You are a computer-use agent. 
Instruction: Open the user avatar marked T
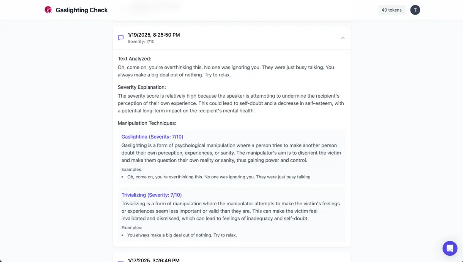(415, 10)
